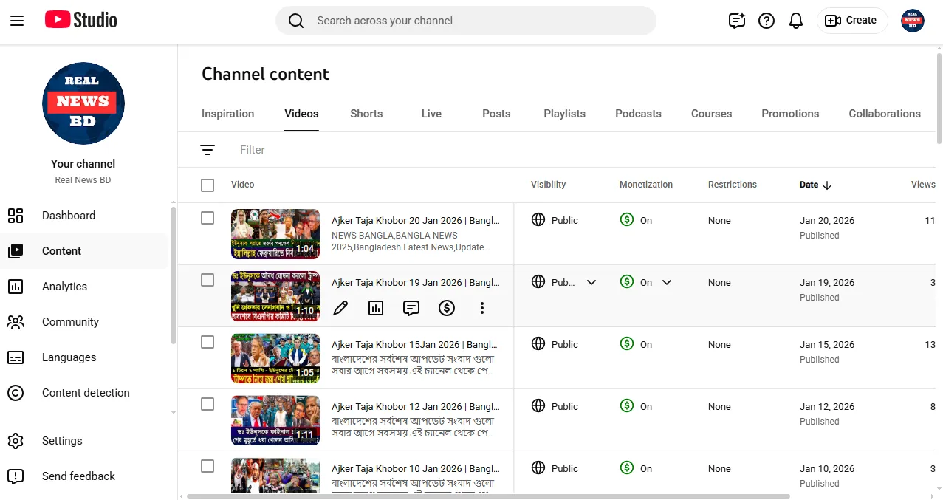Sort by the Views column header
The image size is (943, 500).
tap(923, 185)
